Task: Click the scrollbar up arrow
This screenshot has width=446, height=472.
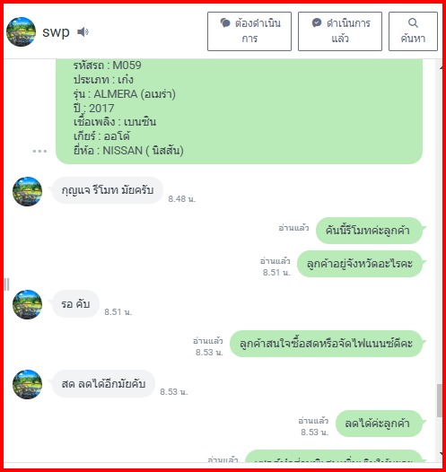Action: (x=441, y=67)
